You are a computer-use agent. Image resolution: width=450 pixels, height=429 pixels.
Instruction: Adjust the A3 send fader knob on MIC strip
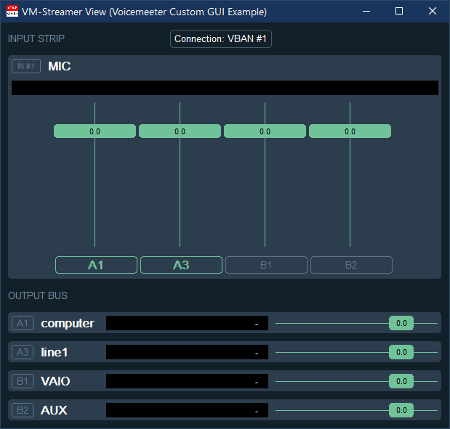[x=180, y=131]
